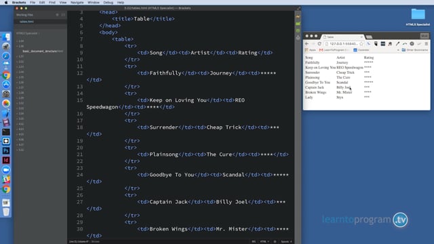This screenshot has width=434, height=244.
Task: Show hidden bookmarks with the overflow chevron
Action: (x=398, y=50)
